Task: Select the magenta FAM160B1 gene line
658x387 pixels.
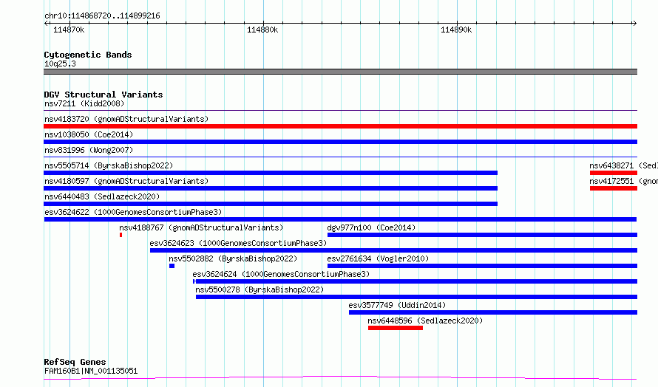Action: click(340, 378)
